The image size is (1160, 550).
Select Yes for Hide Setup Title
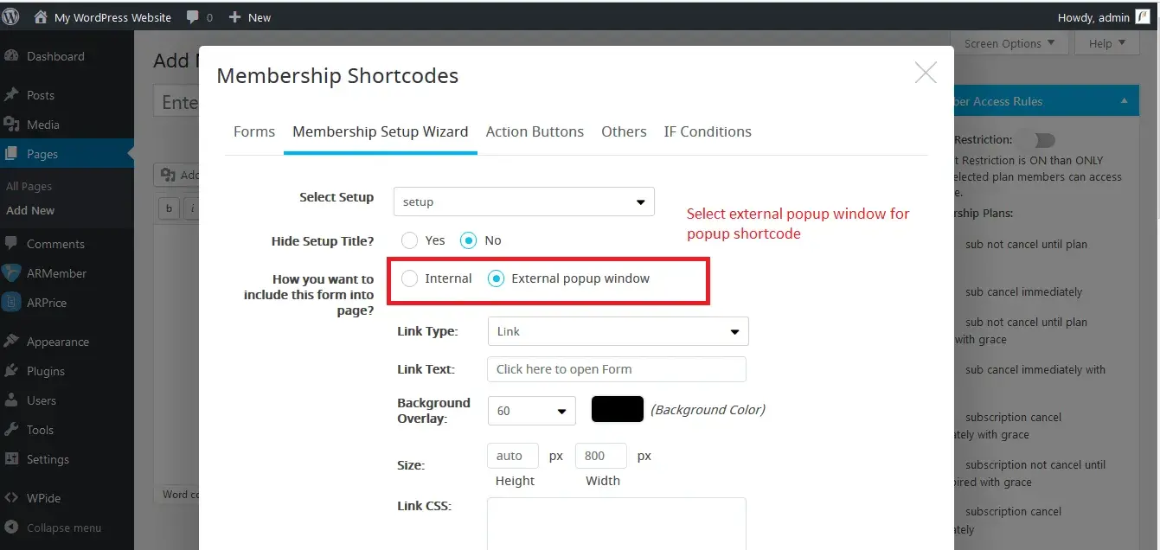[x=410, y=240]
